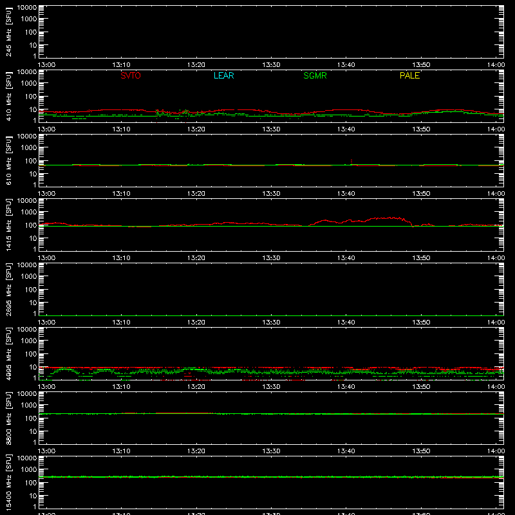Click 13:50 under the 410 MHz panel
The height and width of the screenshot is (515, 515).
[421, 129]
